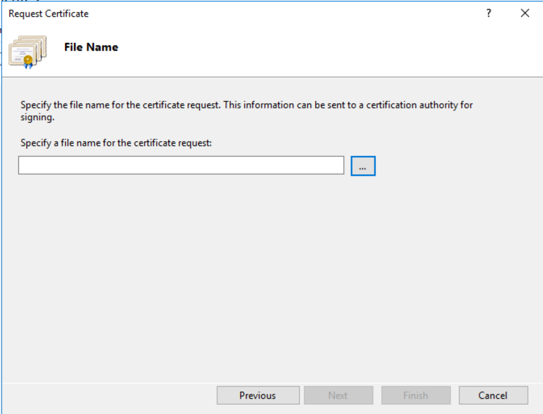Activate the question mark help control
This screenshot has height=414, width=543.
[488, 14]
